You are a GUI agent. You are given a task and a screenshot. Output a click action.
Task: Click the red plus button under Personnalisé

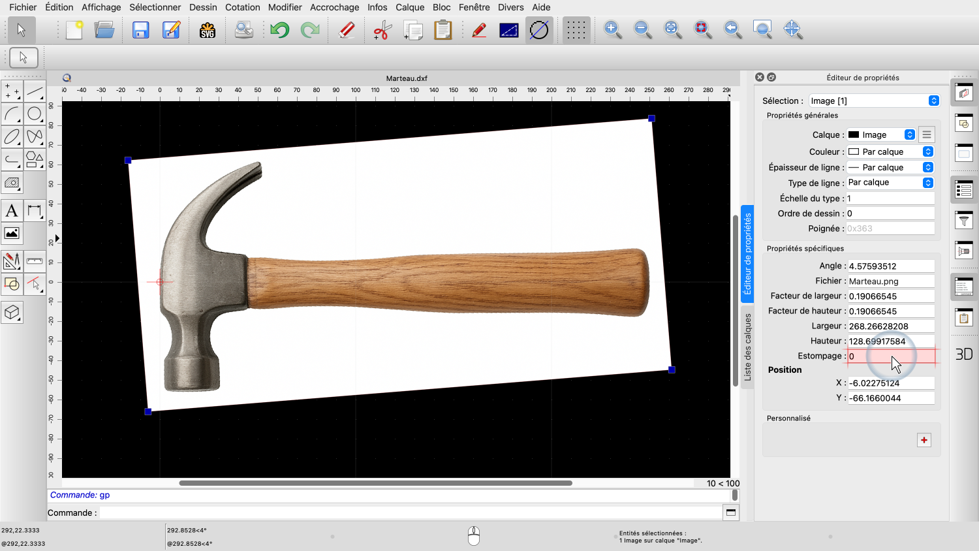(x=924, y=440)
